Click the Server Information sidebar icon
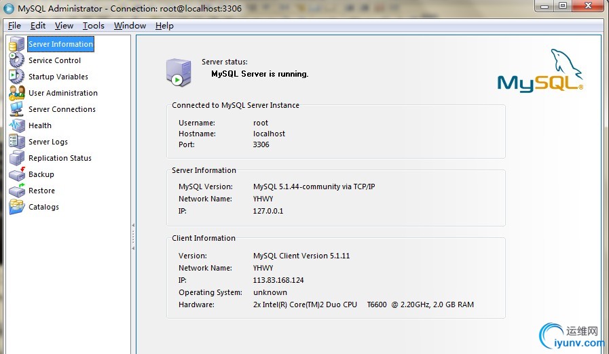The width and height of the screenshot is (609, 354). click(17, 44)
